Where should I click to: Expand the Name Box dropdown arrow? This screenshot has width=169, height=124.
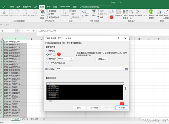tap(14, 31)
